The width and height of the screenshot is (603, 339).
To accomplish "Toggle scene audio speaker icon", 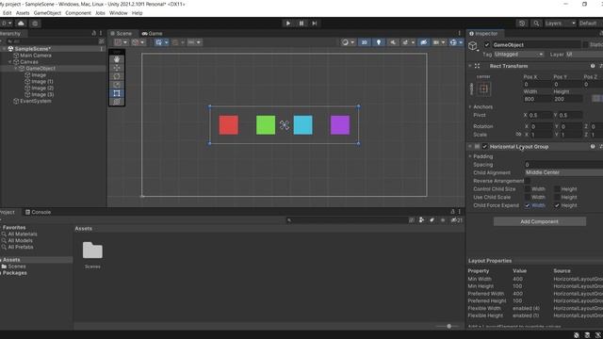I will pos(393,42).
